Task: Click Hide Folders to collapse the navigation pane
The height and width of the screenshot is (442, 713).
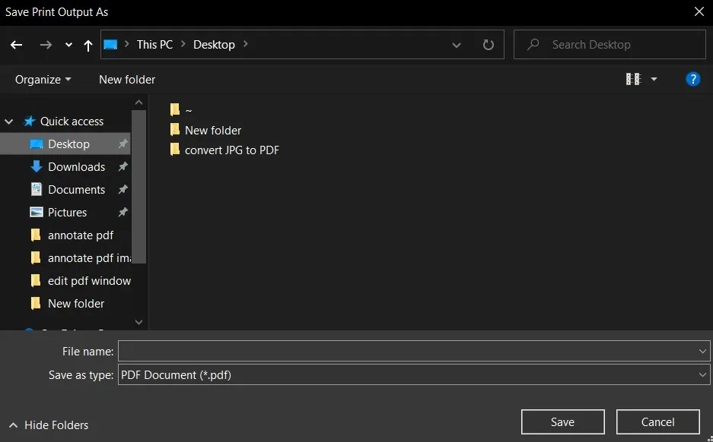Action: point(48,425)
